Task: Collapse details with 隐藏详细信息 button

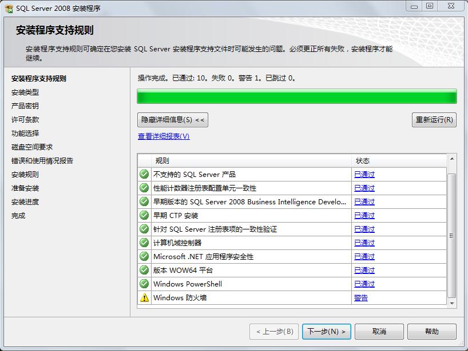Action: 173,120
